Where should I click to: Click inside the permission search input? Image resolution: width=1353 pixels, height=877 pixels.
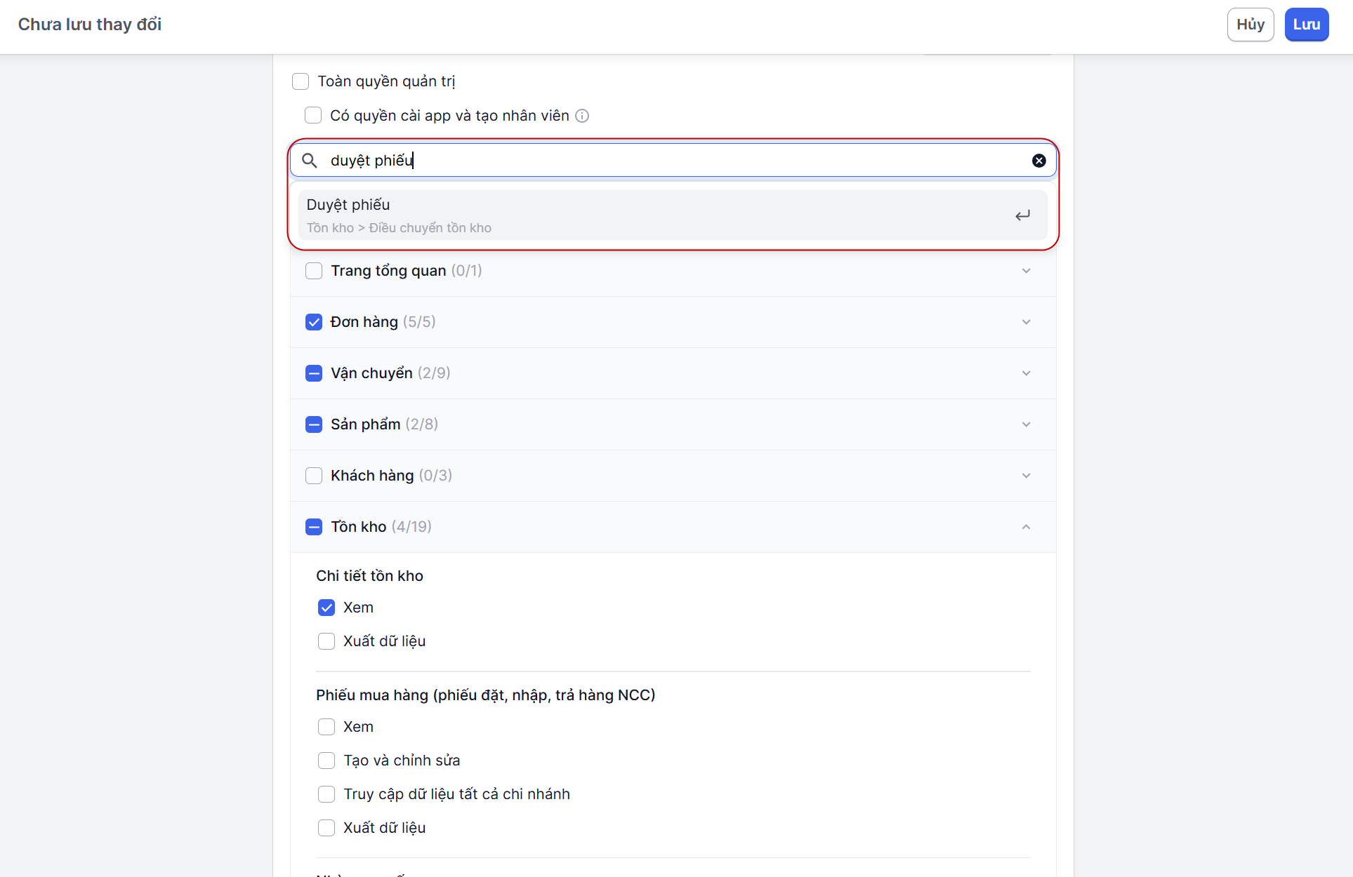tap(667, 161)
